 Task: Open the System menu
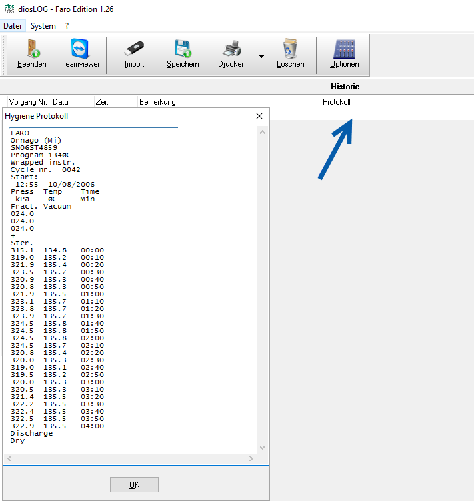[43, 26]
